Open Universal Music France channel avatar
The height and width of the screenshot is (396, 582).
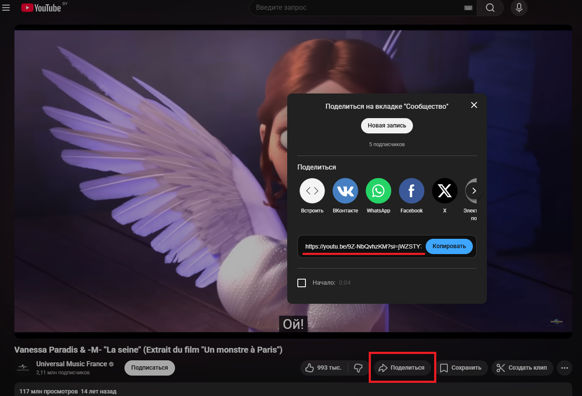(x=23, y=368)
